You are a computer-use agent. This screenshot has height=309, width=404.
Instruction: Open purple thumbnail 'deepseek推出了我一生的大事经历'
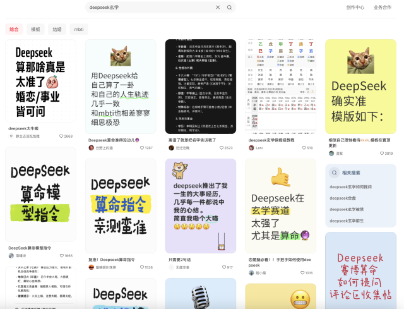[201, 206]
